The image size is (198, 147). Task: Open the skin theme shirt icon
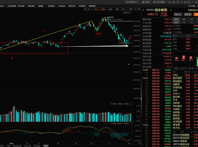coord(185,2)
